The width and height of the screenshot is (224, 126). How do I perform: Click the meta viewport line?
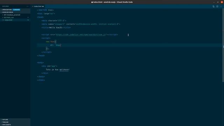(x=81, y=24)
